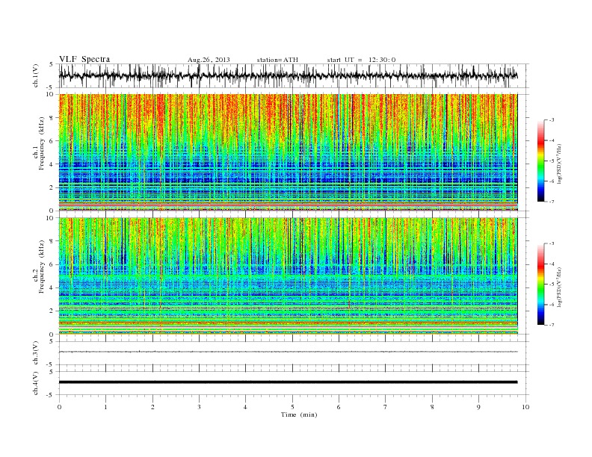Select the ch.2 "Frequency (kHz)" axis label
This screenshot has width=592, height=457.
click(x=42, y=267)
